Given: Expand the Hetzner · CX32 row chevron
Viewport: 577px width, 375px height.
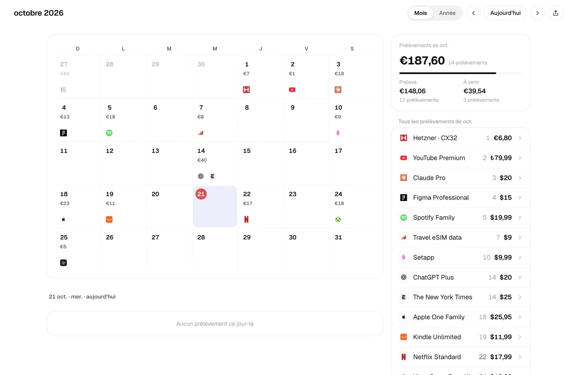Looking at the screenshot, I should click(520, 138).
